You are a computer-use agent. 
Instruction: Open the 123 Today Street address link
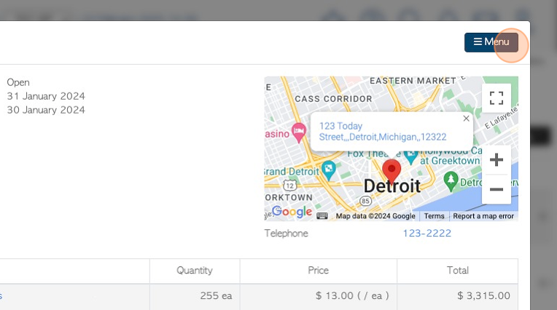(x=382, y=132)
